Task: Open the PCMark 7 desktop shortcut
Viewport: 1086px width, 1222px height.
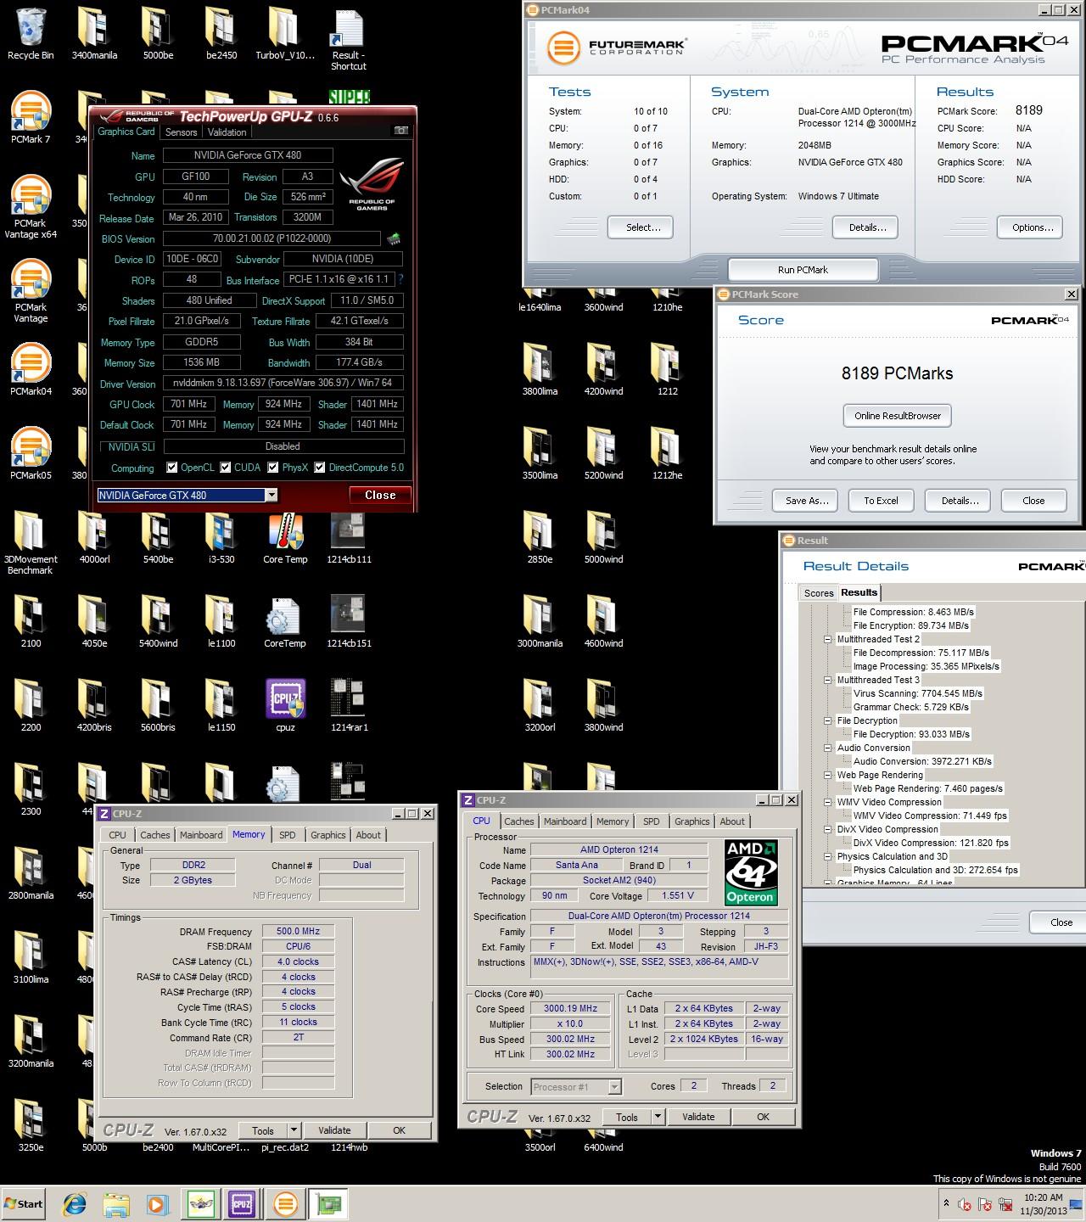Action: [31, 118]
